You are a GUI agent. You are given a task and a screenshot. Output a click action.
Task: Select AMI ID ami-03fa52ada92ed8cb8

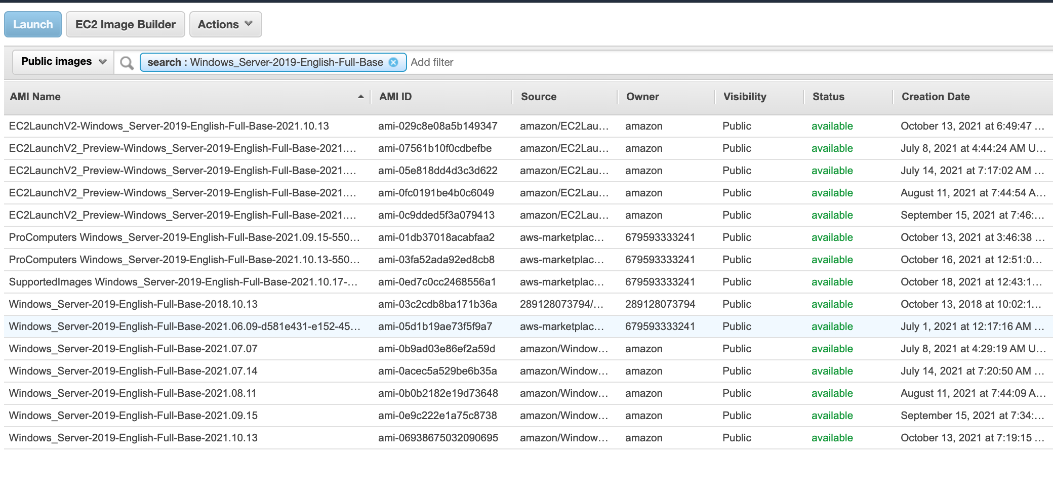click(436, 260)
